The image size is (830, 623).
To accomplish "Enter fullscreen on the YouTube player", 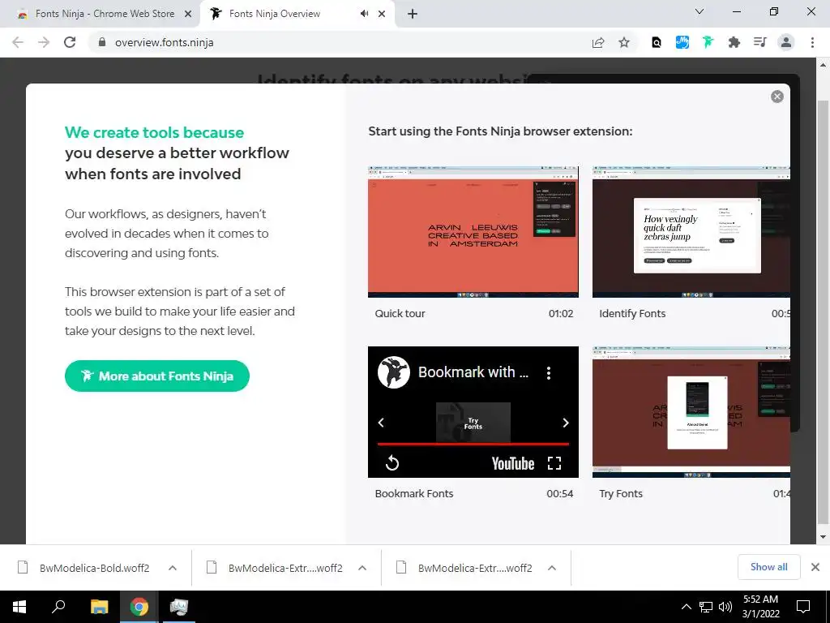I will click(554, 463).
